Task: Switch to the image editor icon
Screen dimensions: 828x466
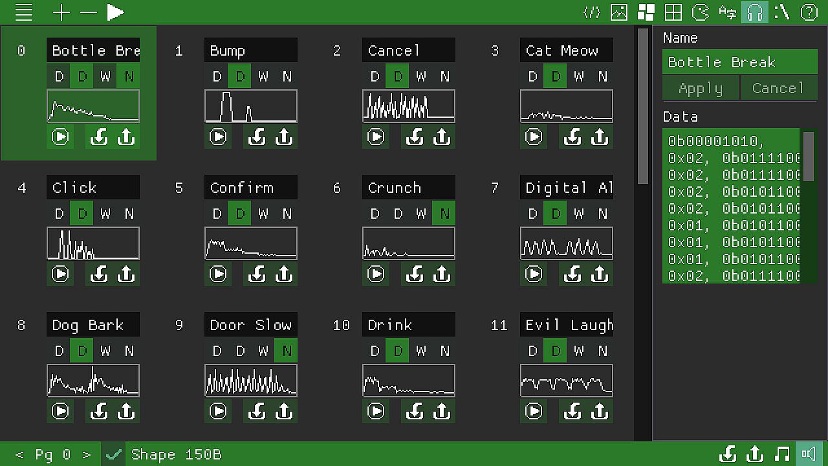Action: pos(619,12)
